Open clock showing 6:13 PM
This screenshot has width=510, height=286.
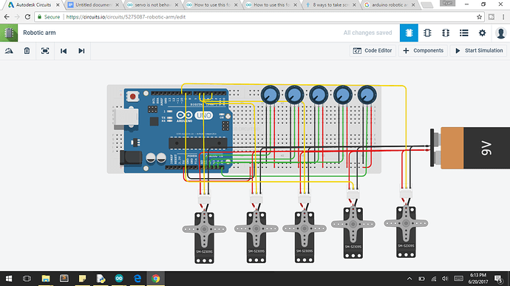click(478, 279)
